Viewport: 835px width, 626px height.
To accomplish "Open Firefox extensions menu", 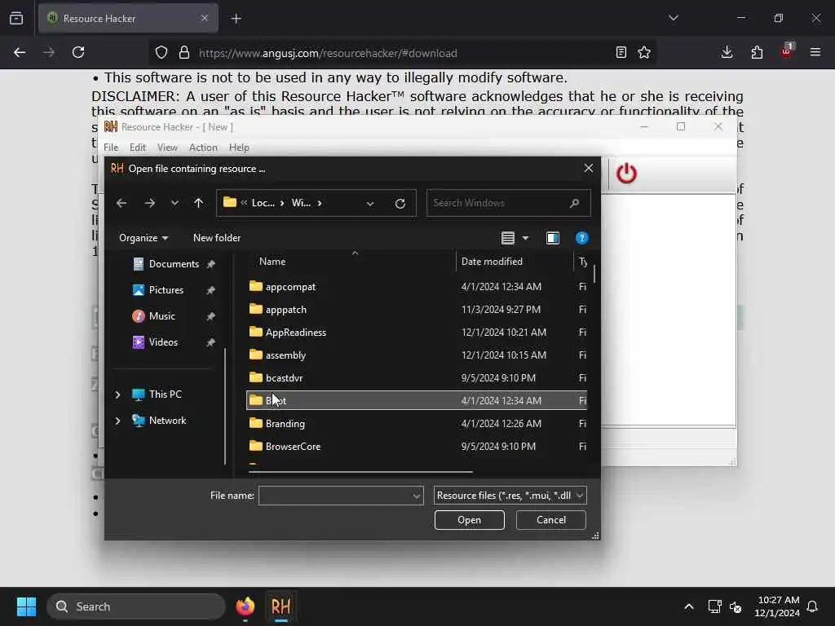I will [757, 53].
